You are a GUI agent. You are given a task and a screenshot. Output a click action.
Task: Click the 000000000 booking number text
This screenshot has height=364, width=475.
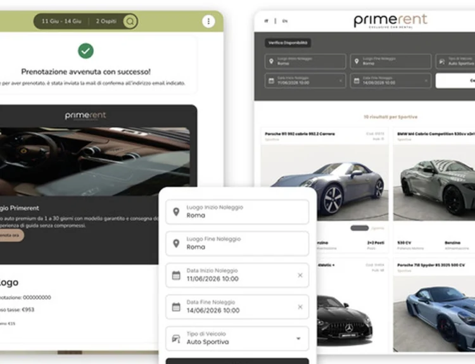click(37, 298)
